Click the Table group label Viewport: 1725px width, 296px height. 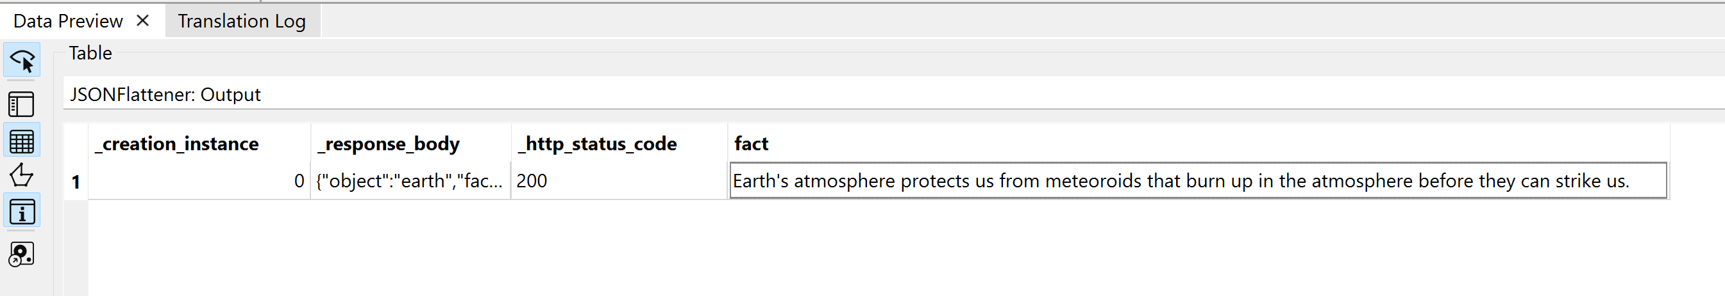click(90, 54)
